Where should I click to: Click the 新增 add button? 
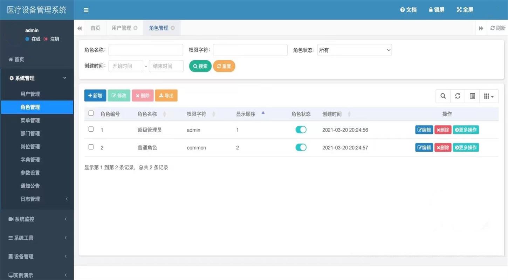click(x=95, y=96)
